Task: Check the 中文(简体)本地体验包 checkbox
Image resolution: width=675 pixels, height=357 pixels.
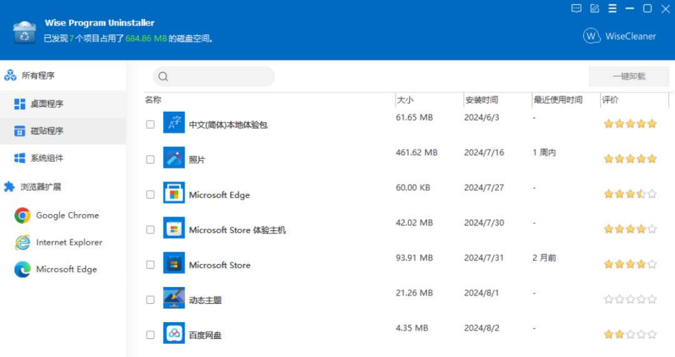Action: pyautogui.click(x=150, y=124)
